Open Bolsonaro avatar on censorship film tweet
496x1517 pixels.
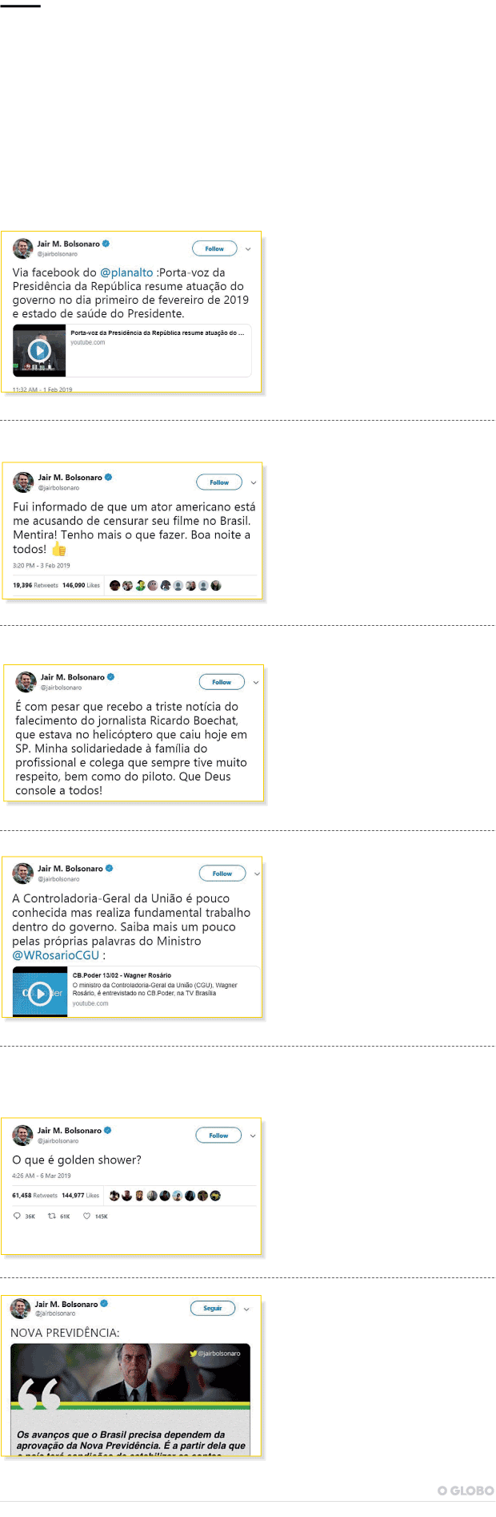point(23,482)
